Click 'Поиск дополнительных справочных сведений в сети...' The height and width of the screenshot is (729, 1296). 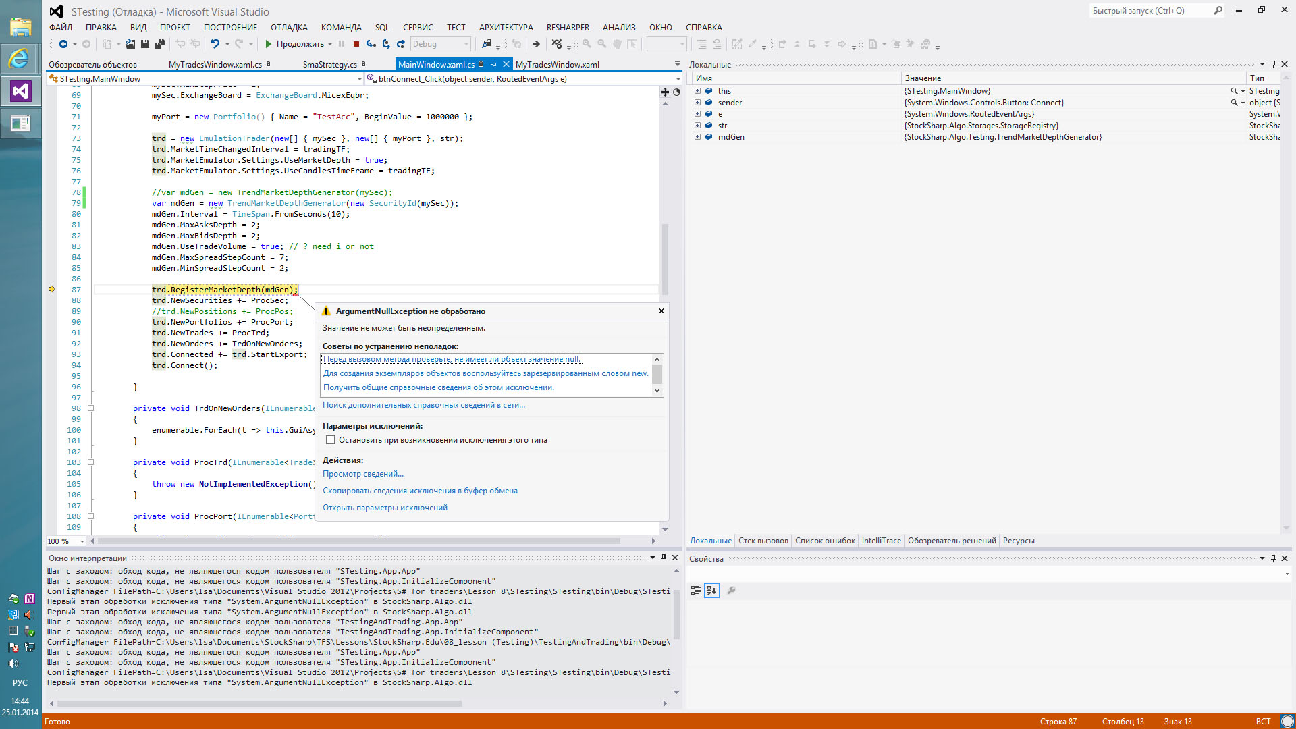tap(424, 405)
